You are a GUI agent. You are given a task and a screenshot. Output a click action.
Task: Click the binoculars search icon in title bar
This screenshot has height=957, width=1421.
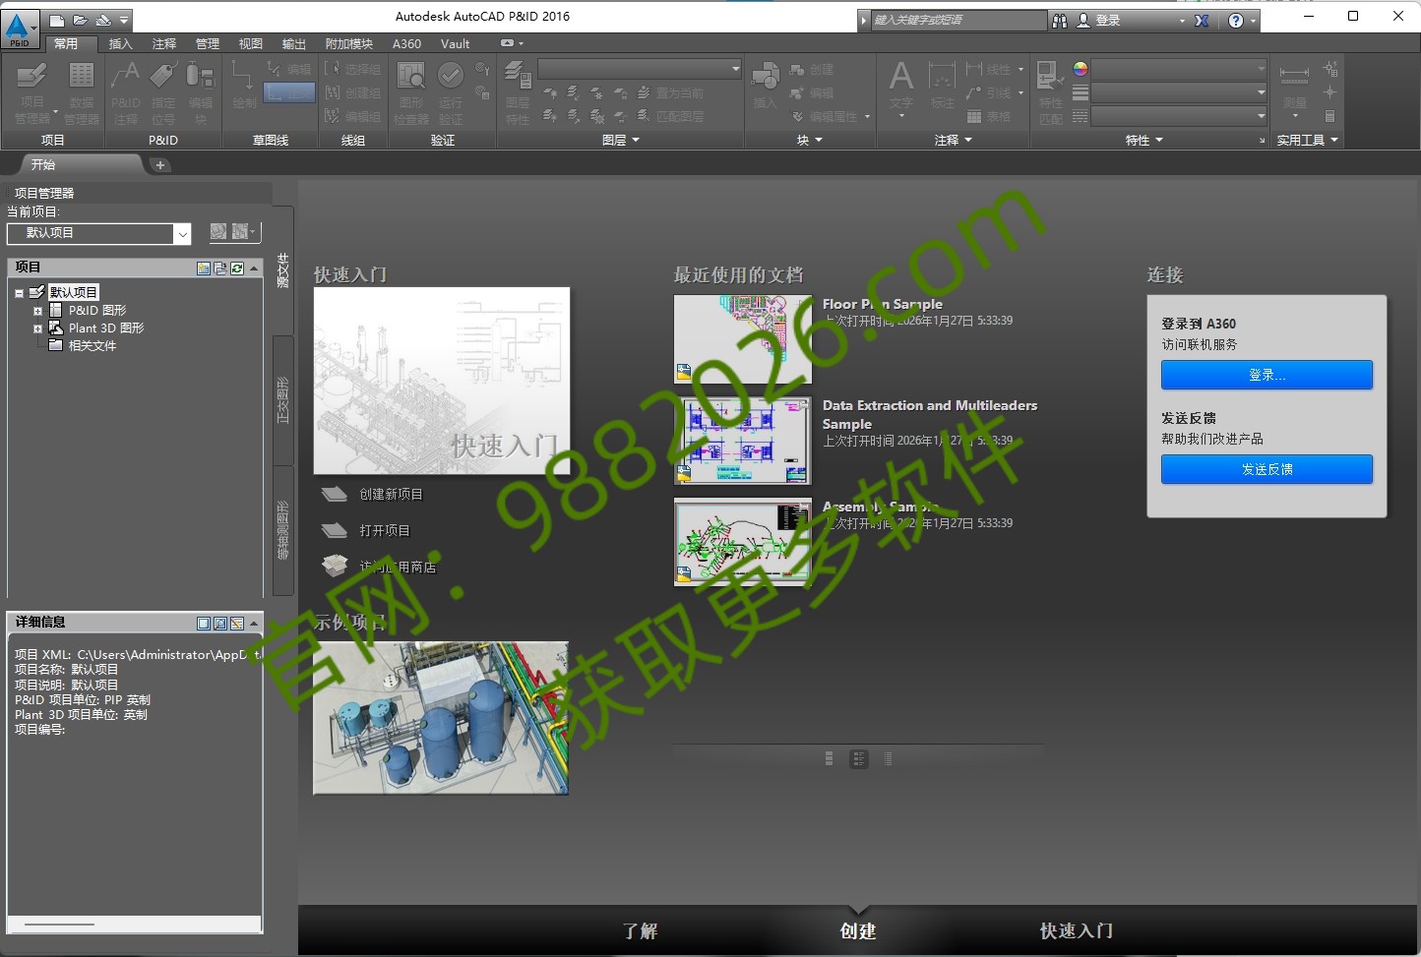click(1060, 21)
